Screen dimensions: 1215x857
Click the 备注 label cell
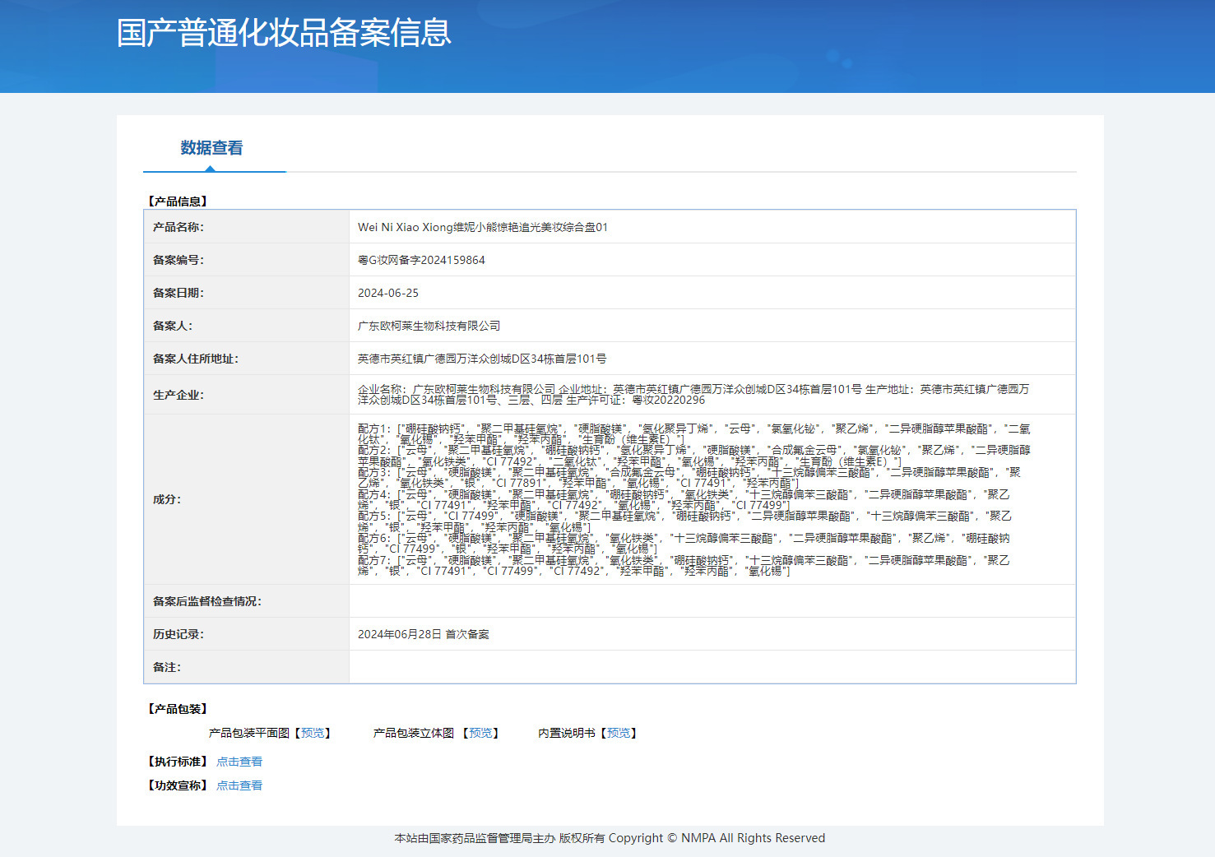point(247,667)
